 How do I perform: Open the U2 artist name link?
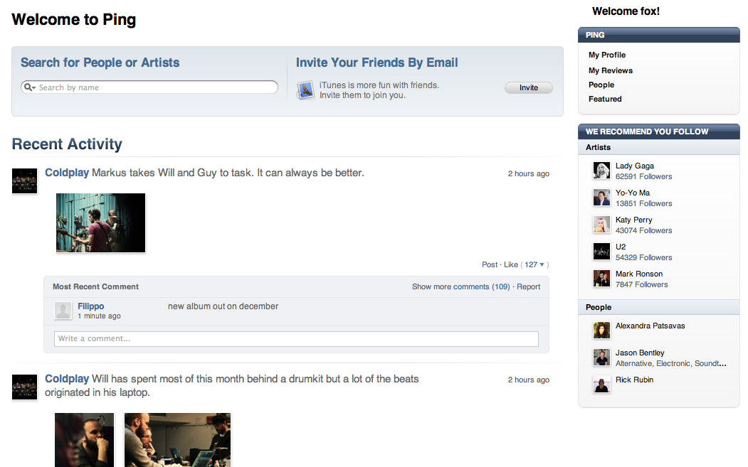[x=621, y=247]
